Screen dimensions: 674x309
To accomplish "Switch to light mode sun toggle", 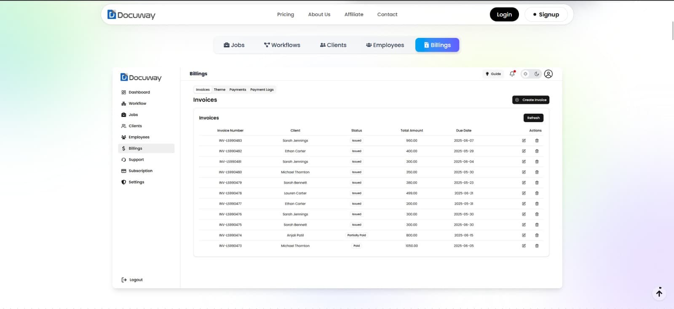I will (525, 74).
